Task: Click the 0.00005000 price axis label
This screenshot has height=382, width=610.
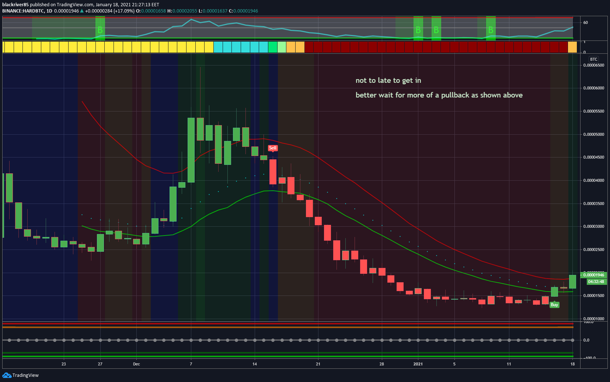Action: [x=594, y=134]
